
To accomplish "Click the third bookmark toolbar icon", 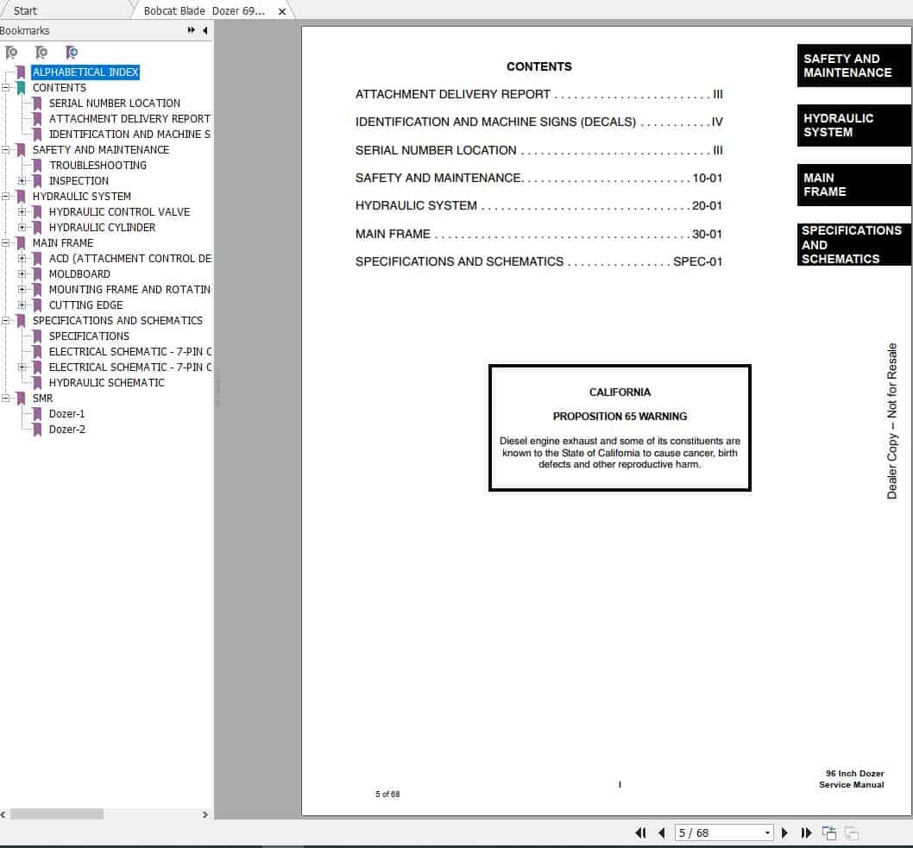I will (71, 53).
